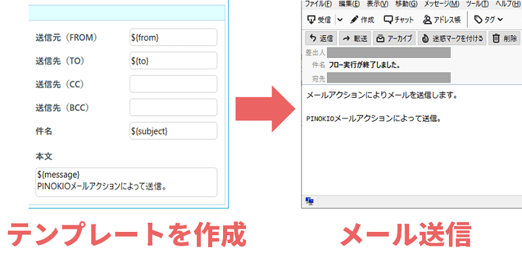Click the 返信 (Reply) button

point(321,38)
